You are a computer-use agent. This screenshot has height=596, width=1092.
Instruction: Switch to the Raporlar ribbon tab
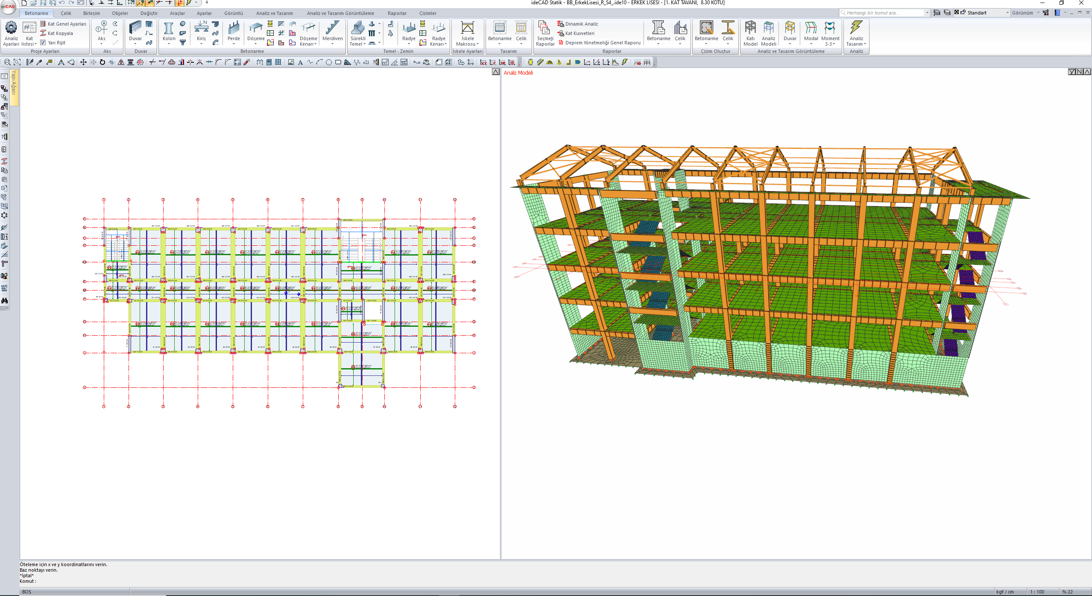[x=397, y=13]
